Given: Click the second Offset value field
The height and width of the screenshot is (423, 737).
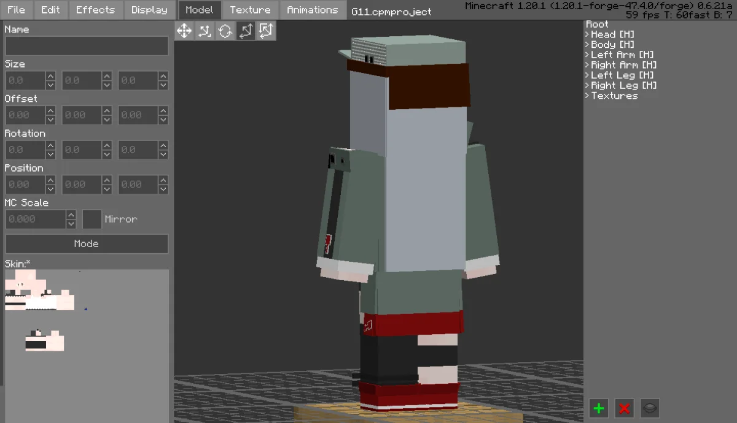Looking at the screenshot, I should tap(81, 115).
